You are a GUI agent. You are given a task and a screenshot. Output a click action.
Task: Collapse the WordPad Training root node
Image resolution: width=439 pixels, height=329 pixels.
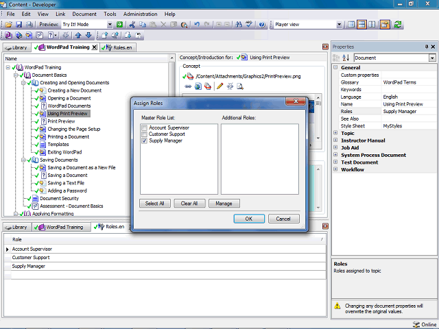(8, 67)
